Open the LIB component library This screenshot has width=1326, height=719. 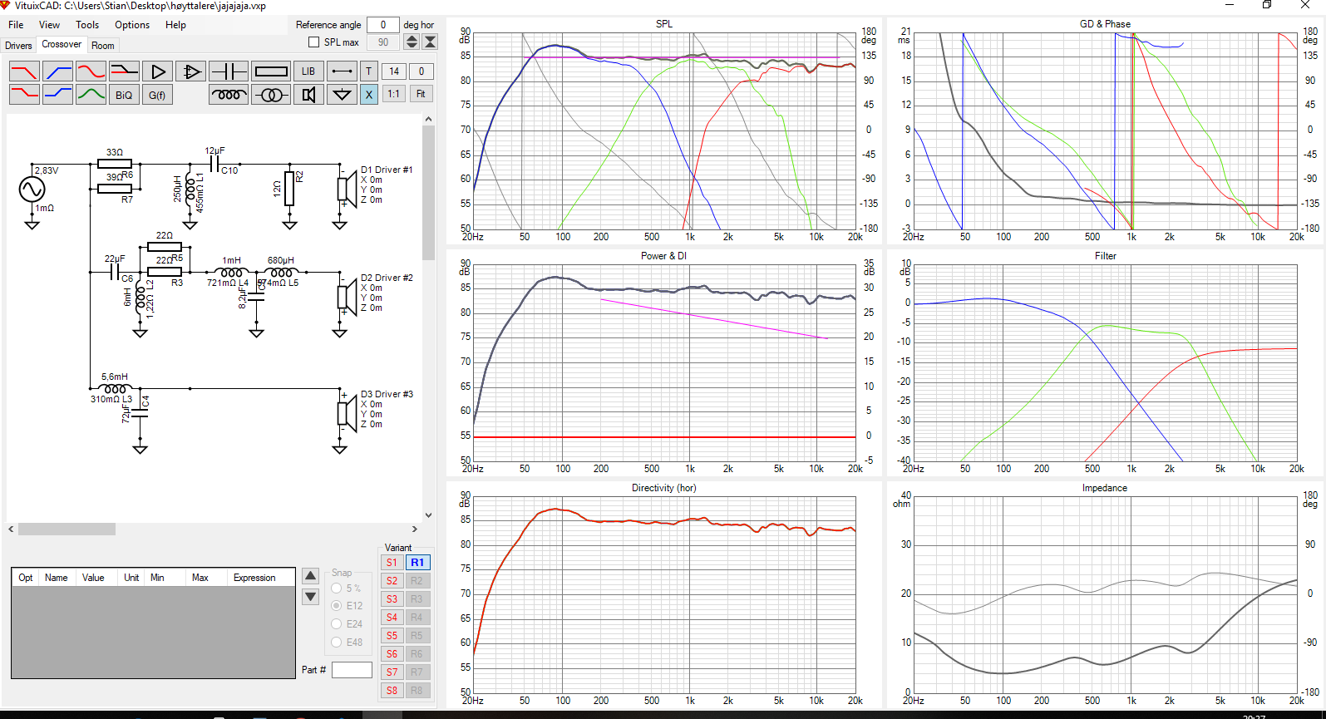click(x=308, y=71)
